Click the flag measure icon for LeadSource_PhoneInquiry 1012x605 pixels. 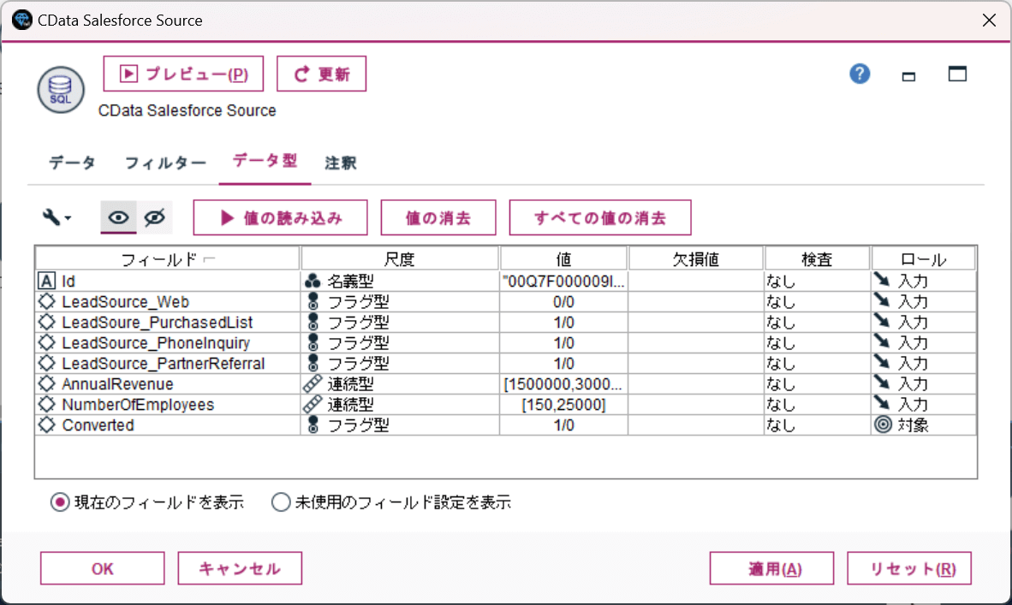[x=313, y=342]
